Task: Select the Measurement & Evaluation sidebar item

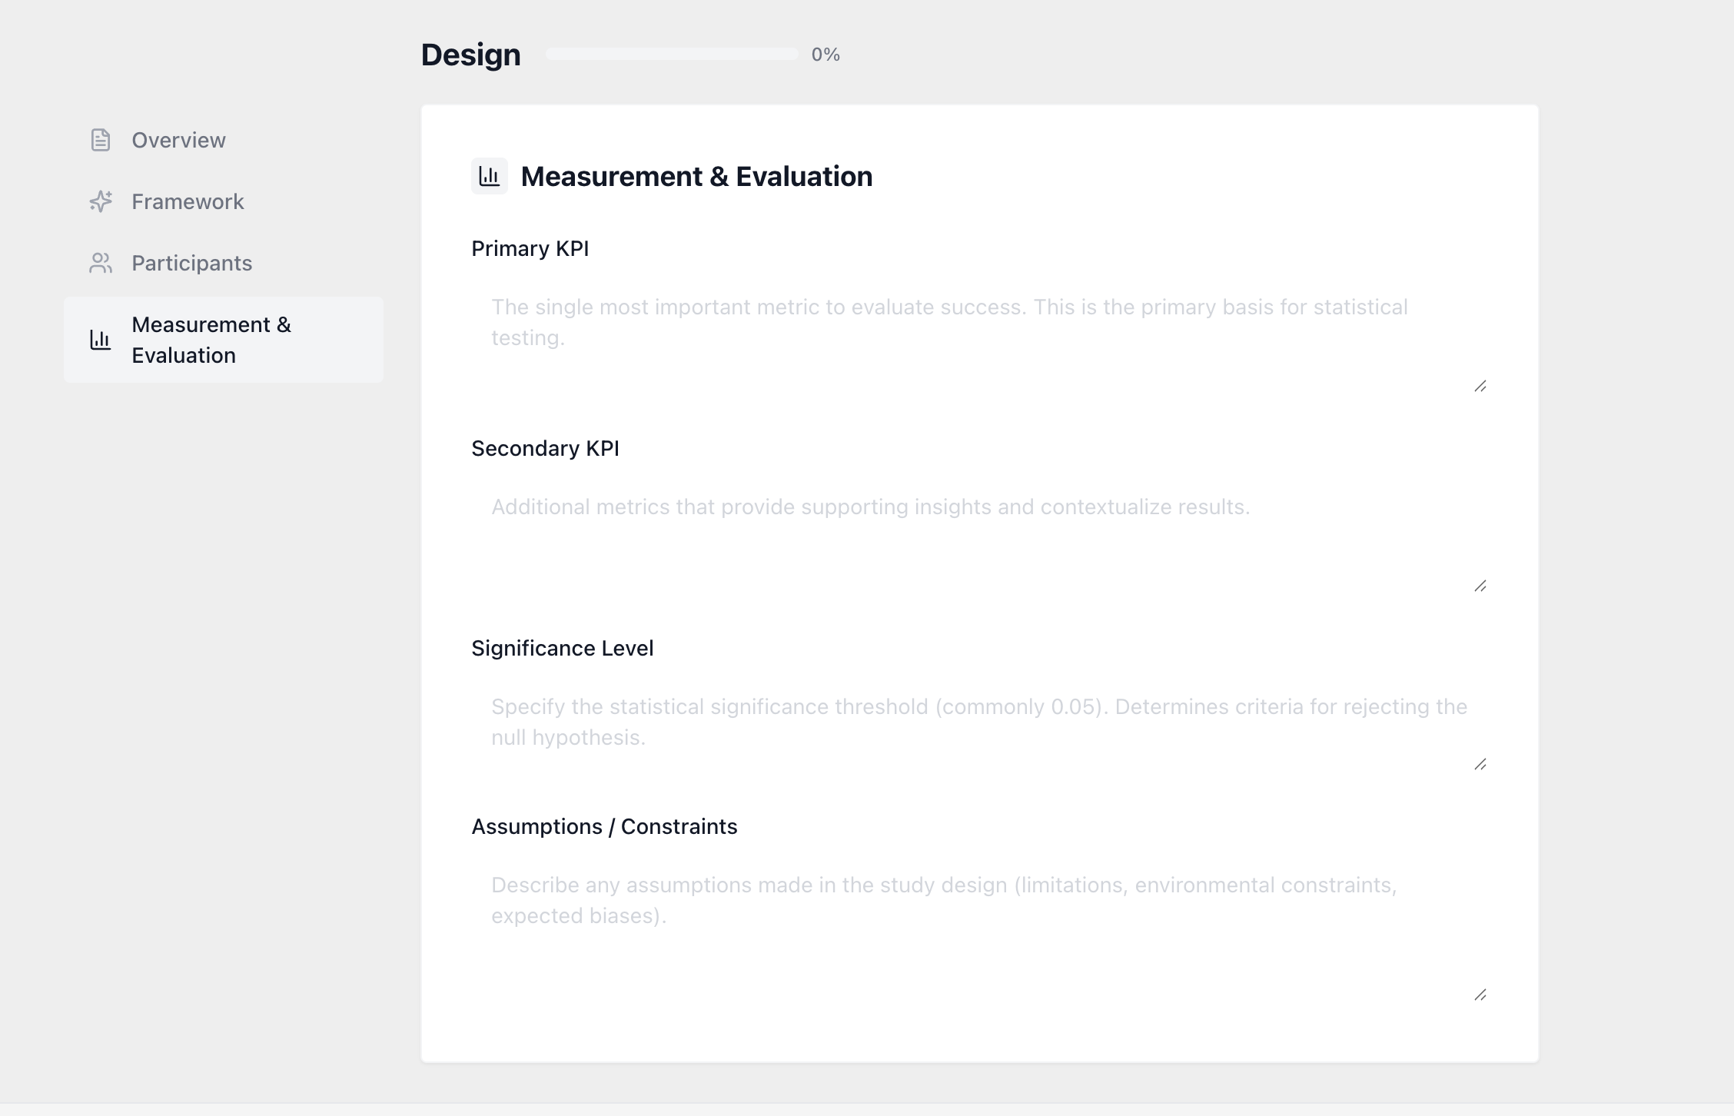Action: [x=212, y=340]
